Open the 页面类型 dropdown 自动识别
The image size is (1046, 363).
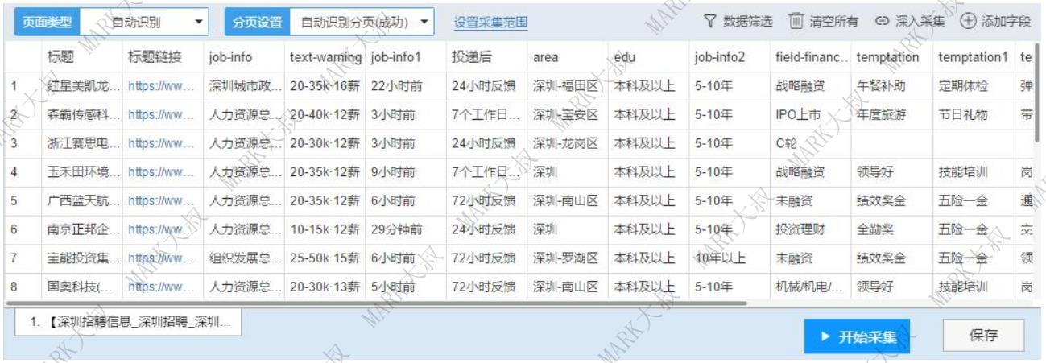[144, 22]
